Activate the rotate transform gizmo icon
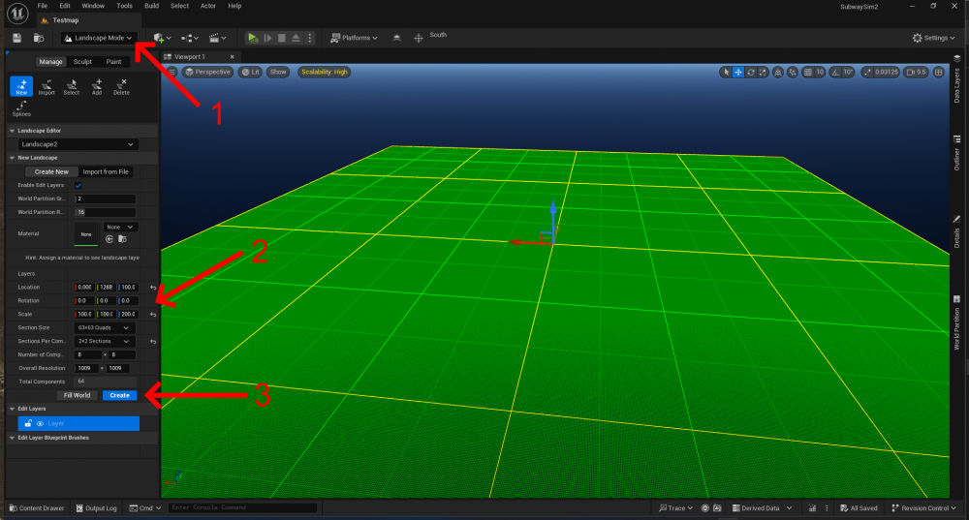The width and height of the screenshot is (969, 520). [x=752, y=72]
